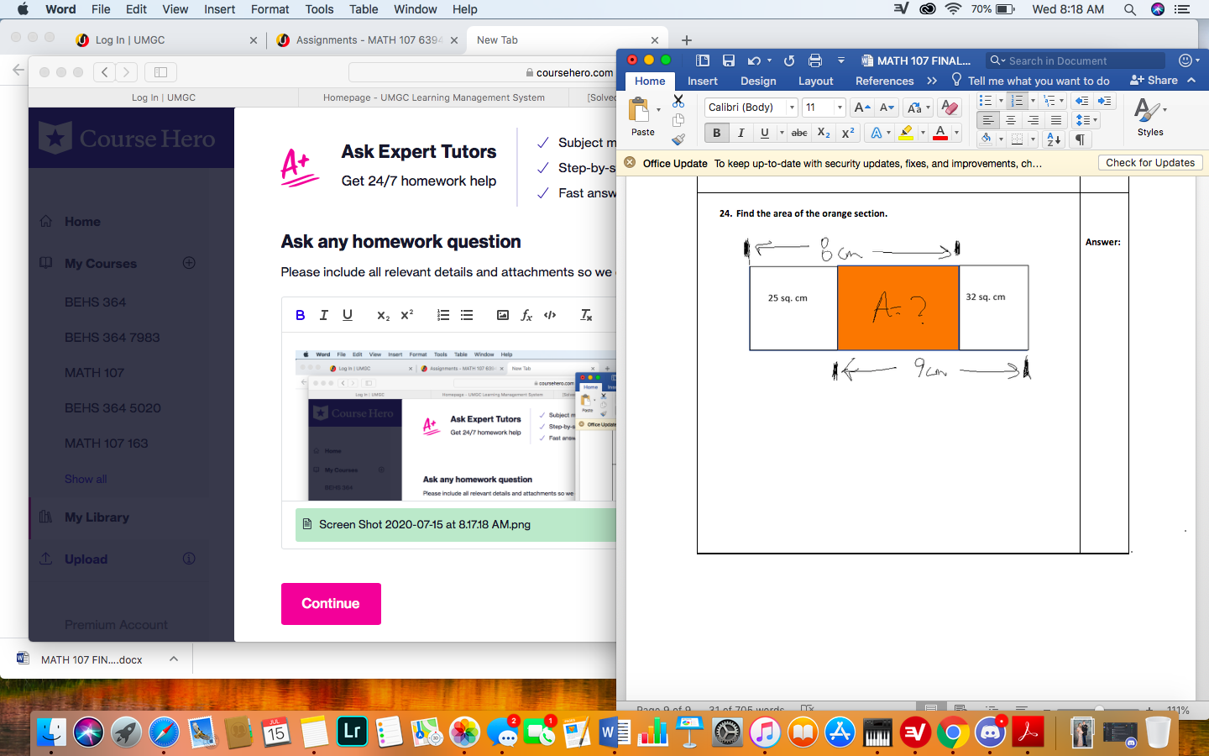Viewport: 1209px width, 756px height.
Task: Click the Format Painter brush icon
Action: pyautogui.click(x=678, y=139)
